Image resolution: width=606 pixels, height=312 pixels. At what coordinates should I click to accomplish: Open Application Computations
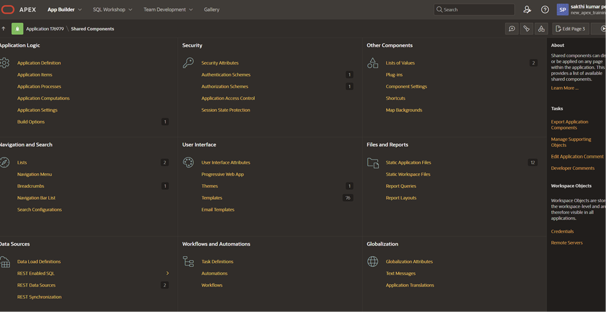(x=44, y=99)
